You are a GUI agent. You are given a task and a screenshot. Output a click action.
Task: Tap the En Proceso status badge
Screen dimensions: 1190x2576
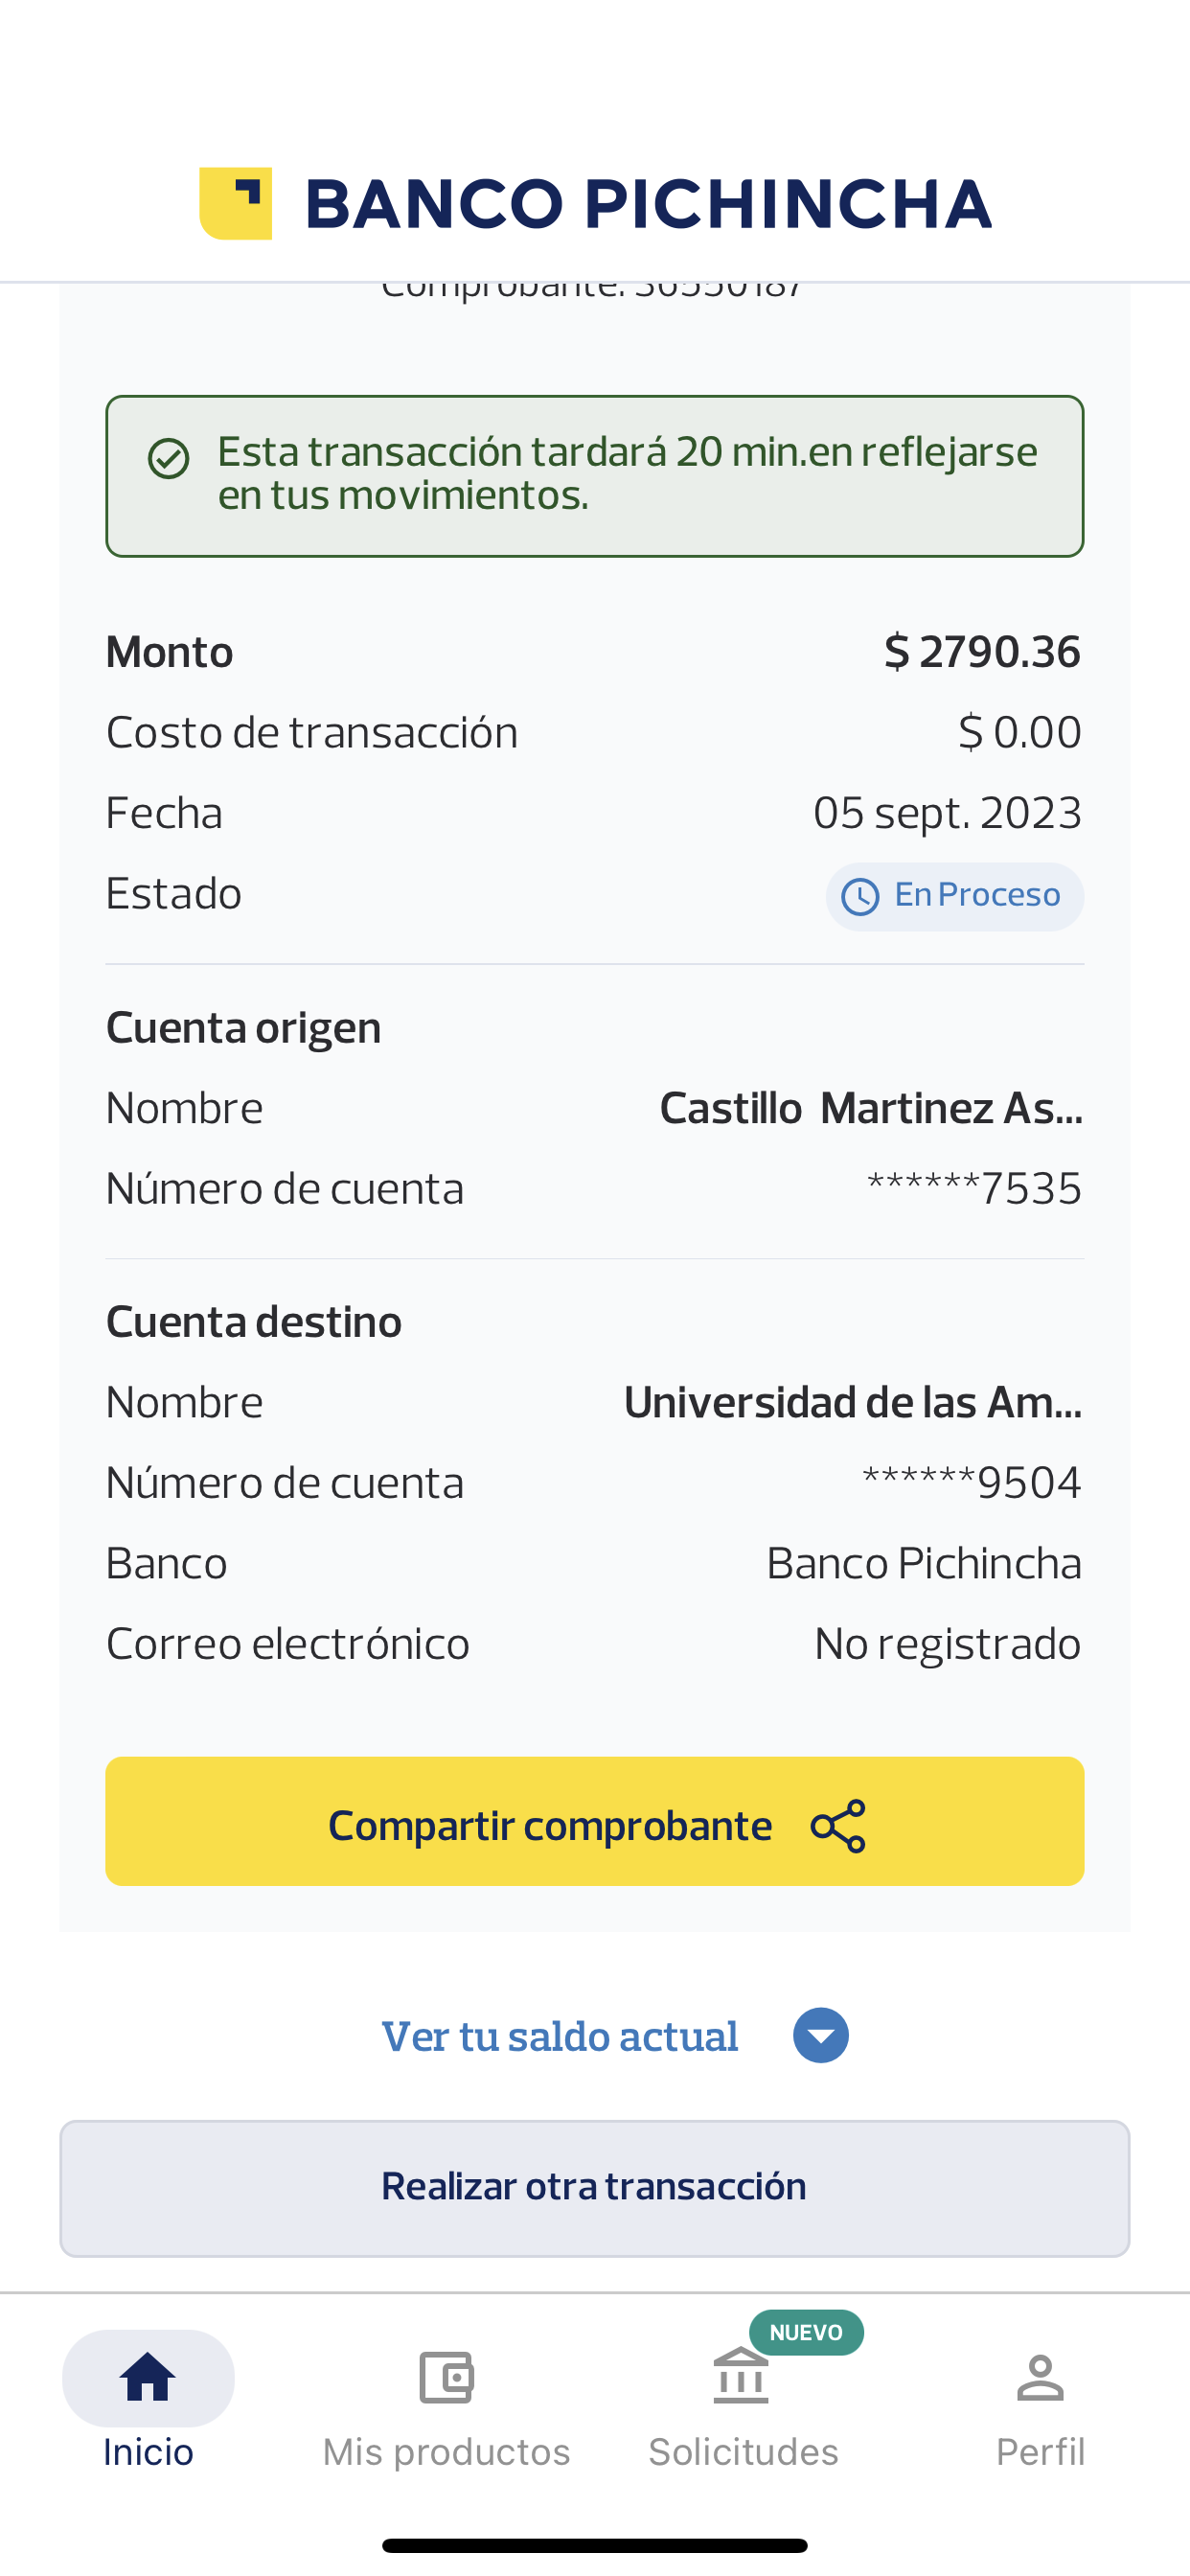tap(955, 897)
